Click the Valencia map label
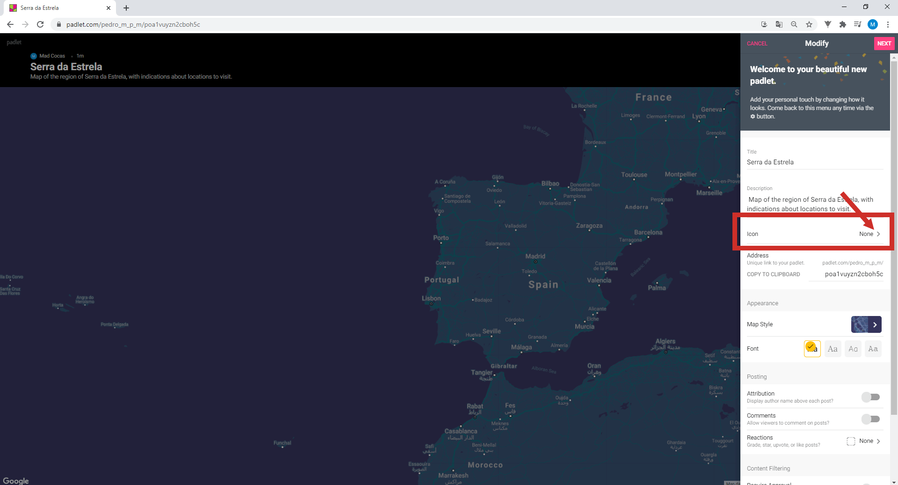 [599, 280]
